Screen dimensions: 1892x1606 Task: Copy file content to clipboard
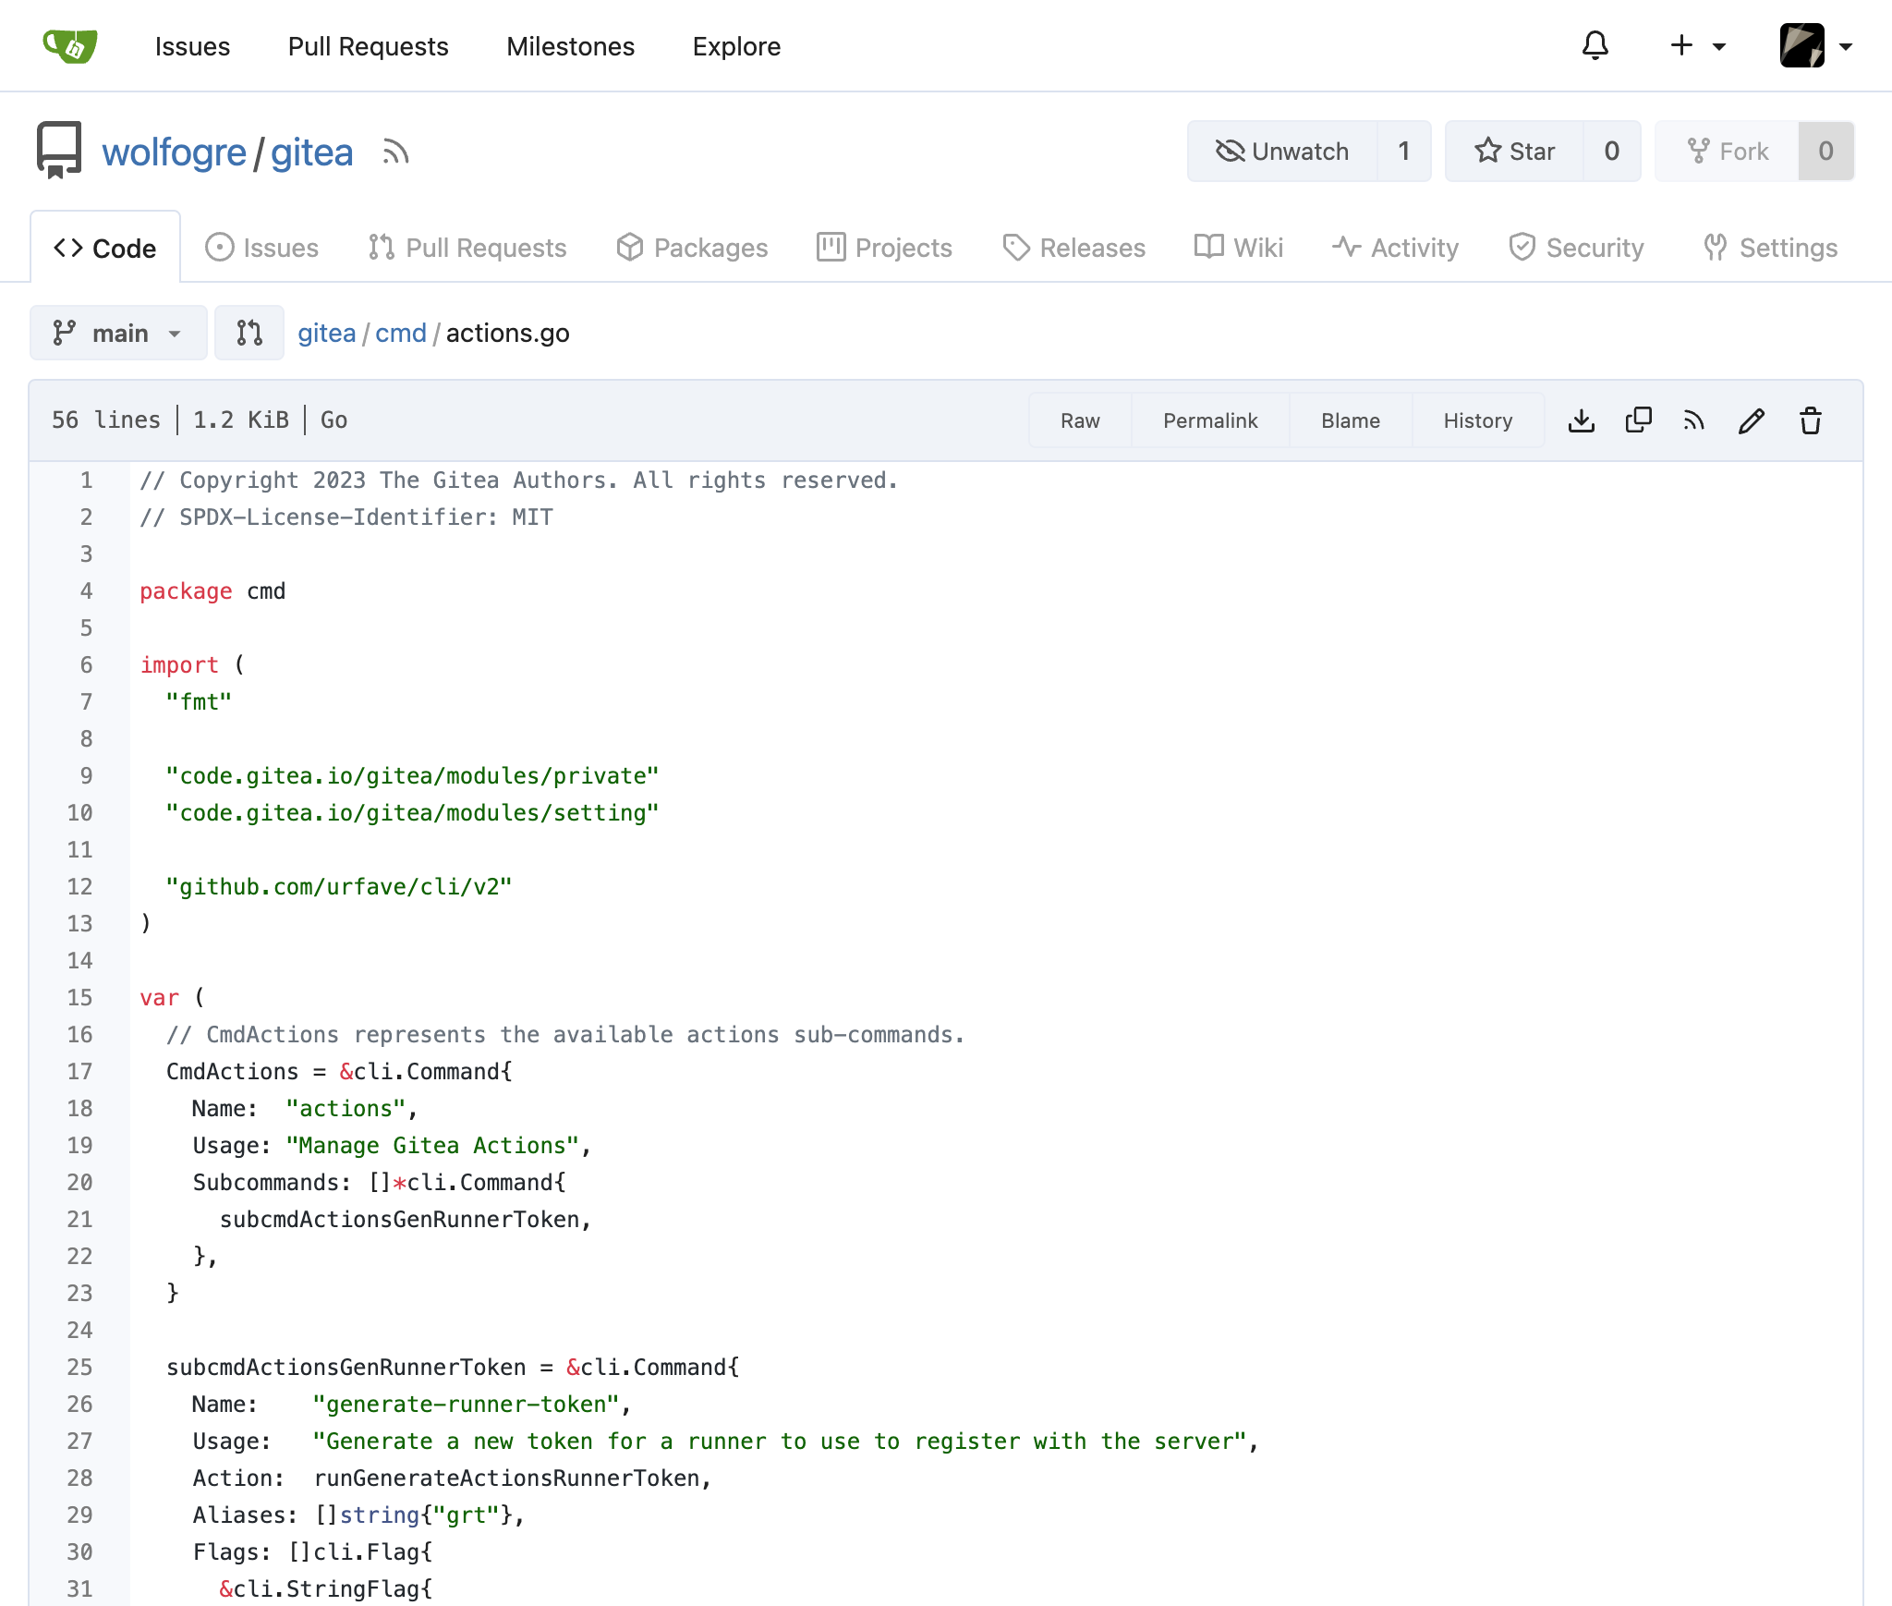click(x=1639, y=420)
